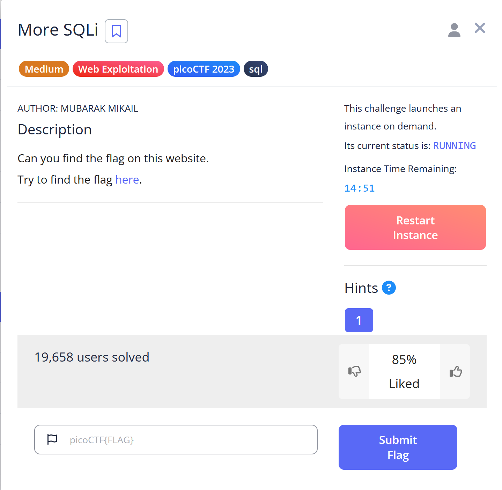Select the Medium difficulty tag

44,69
